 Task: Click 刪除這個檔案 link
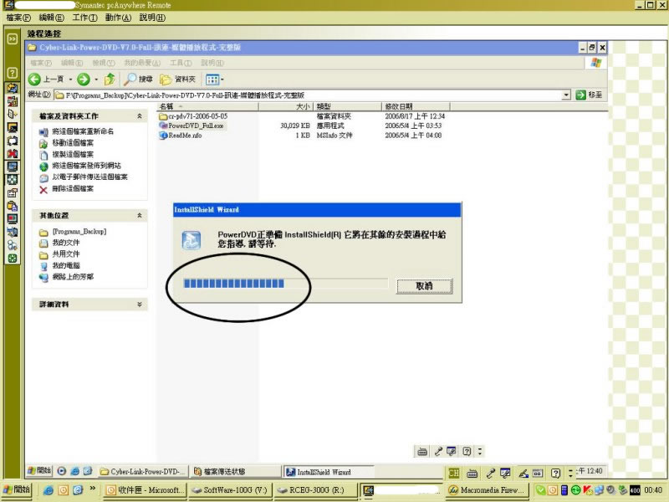(73, 189)
